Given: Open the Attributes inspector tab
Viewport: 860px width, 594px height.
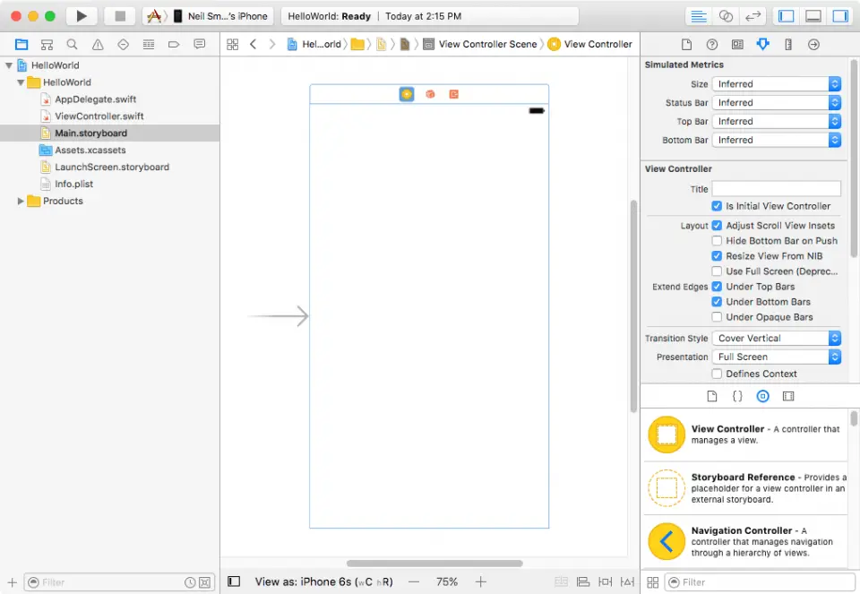Looking at the screenshot, I should 762,44.
